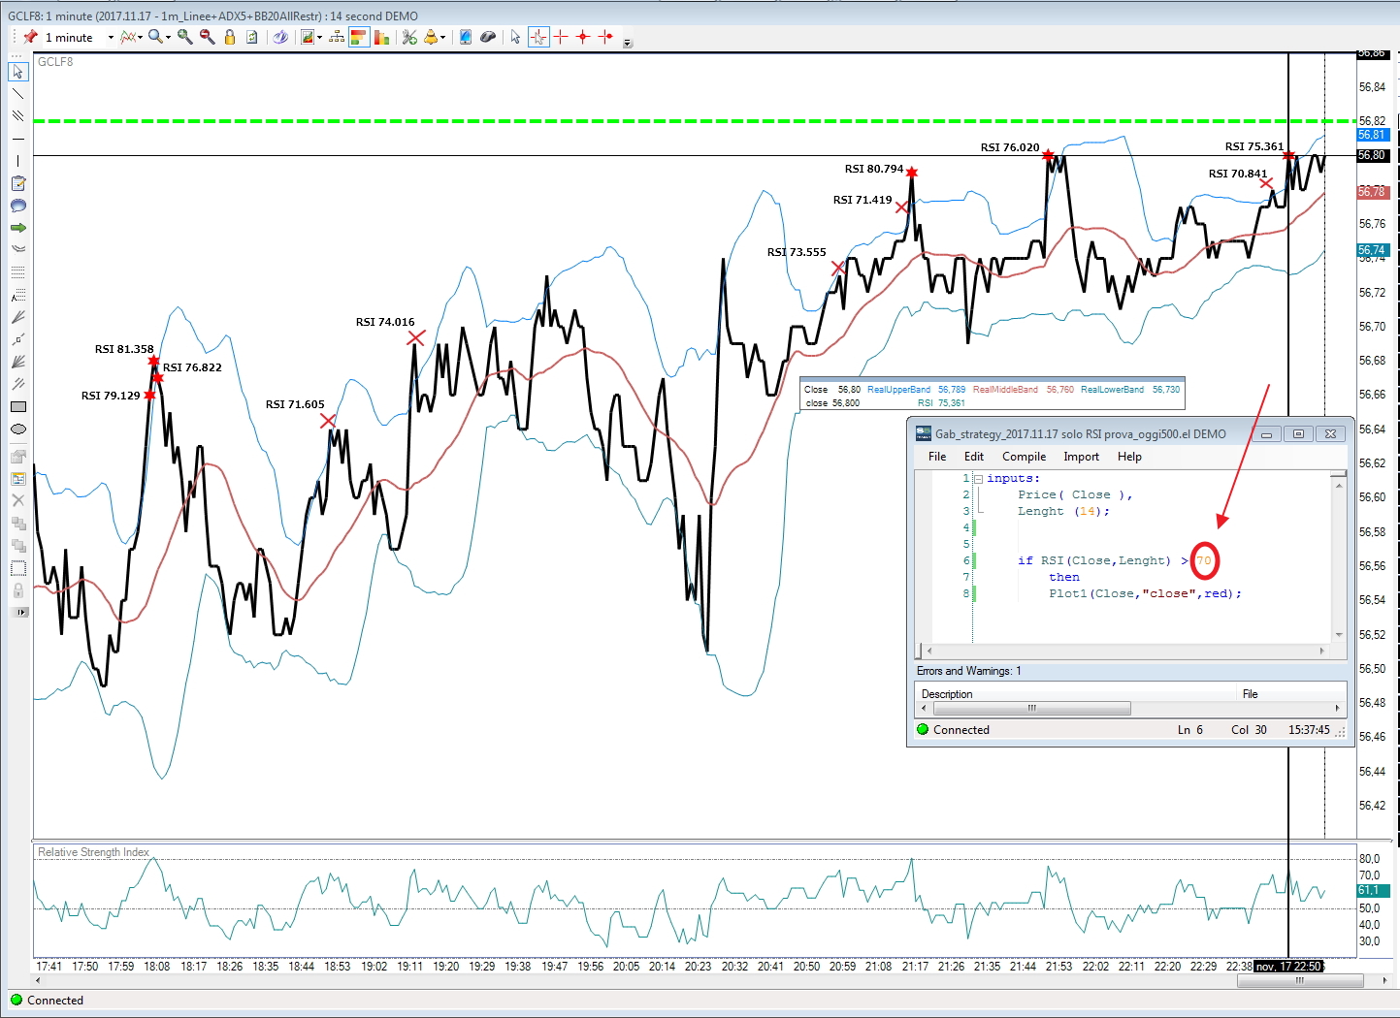Open File menu in strategy editor

[937, 457]
